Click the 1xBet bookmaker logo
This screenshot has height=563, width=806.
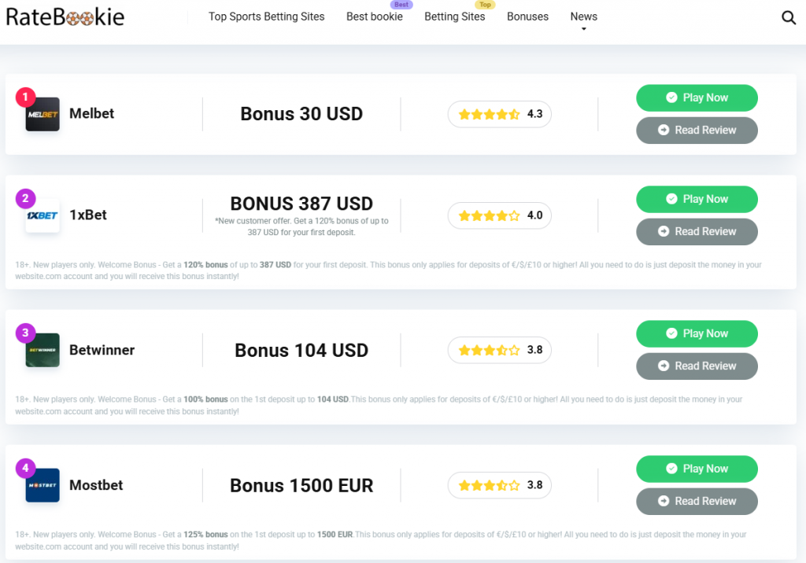(43, 215)
